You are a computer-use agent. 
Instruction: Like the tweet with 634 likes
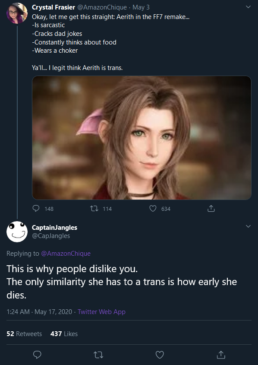point(153,208)
